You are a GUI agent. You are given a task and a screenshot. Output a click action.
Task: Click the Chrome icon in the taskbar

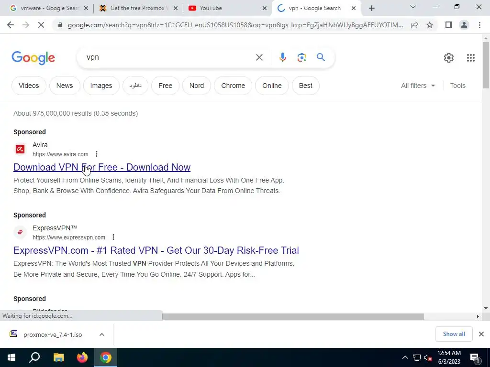pyautogui.click(x=106, y=357)
